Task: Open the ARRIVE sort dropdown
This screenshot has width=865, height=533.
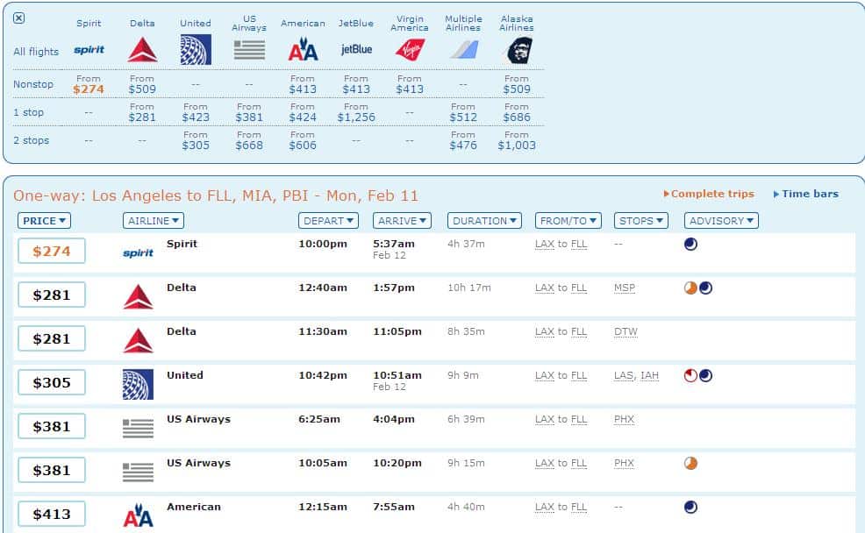Action: [x=402, y=220]
